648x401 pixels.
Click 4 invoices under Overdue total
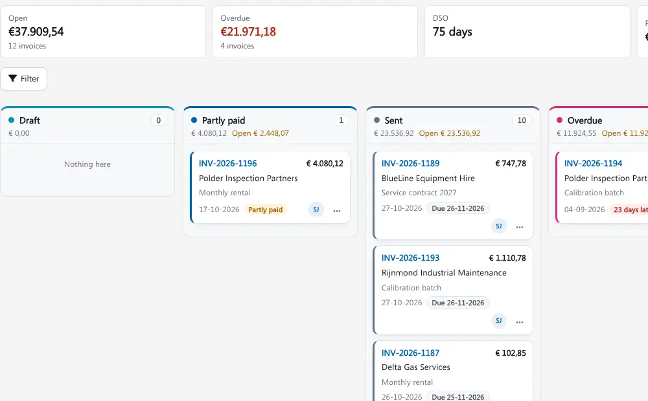pyautogui.click(x=237, y=46)
